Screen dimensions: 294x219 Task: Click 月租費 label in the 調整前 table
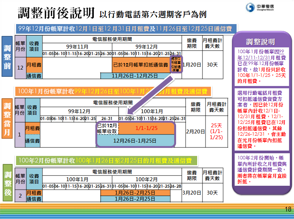tap(34, 65)
